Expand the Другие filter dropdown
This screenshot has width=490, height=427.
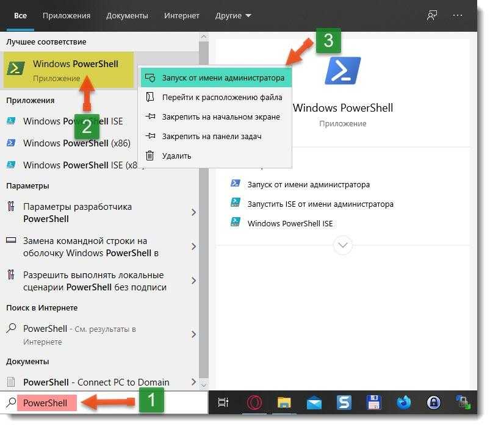[233, 15]
